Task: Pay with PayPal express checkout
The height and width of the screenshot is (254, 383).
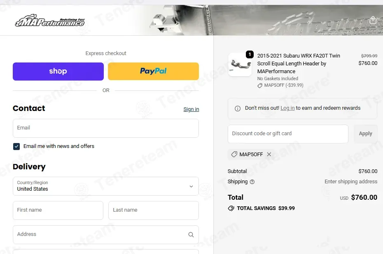Action: point(153,71)
